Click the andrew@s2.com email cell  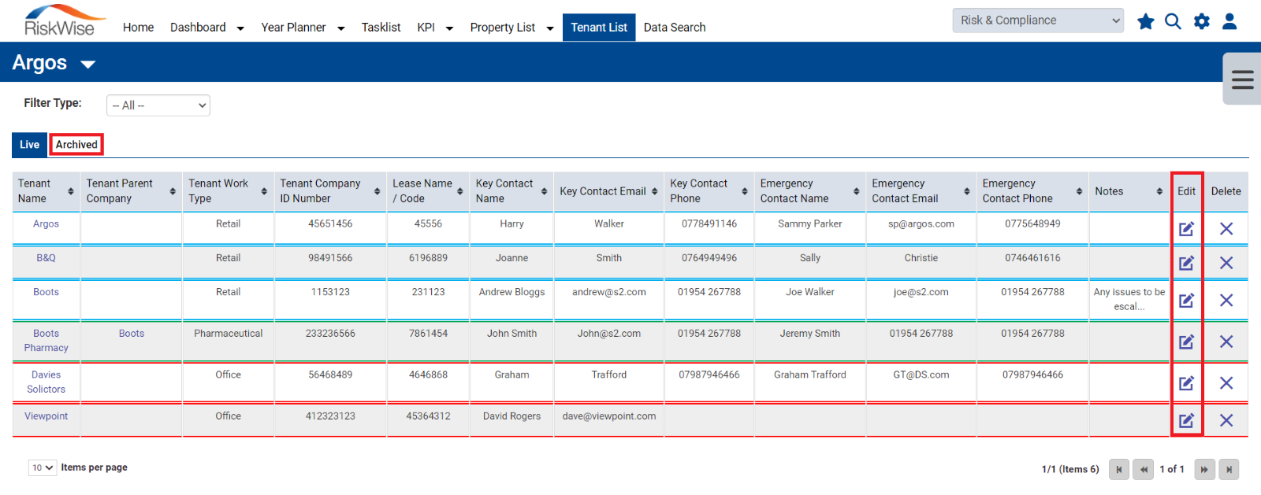click(608, 292)
